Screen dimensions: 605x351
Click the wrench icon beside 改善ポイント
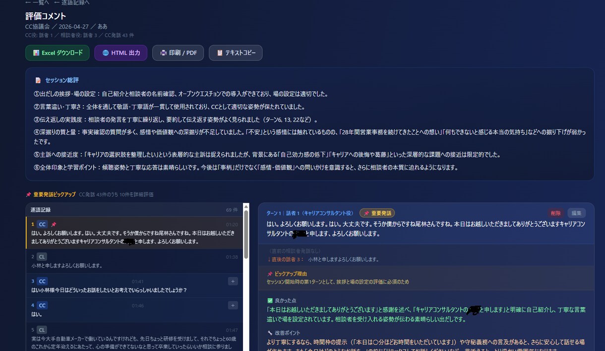coord(270,333)
